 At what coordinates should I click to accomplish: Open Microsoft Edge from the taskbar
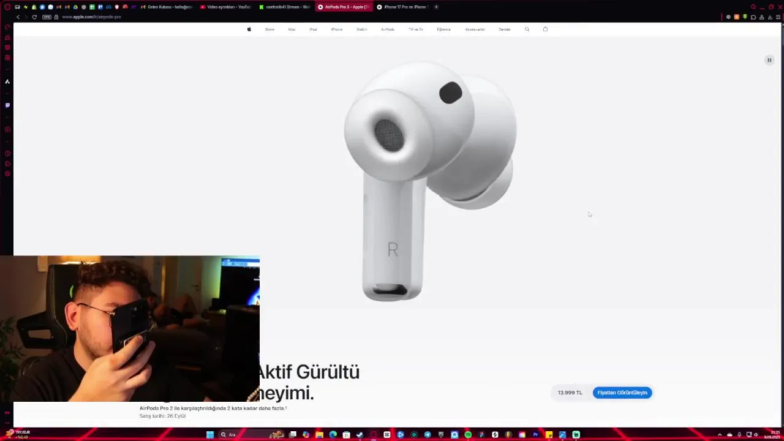pyautogui.click(x=333, y=435)
